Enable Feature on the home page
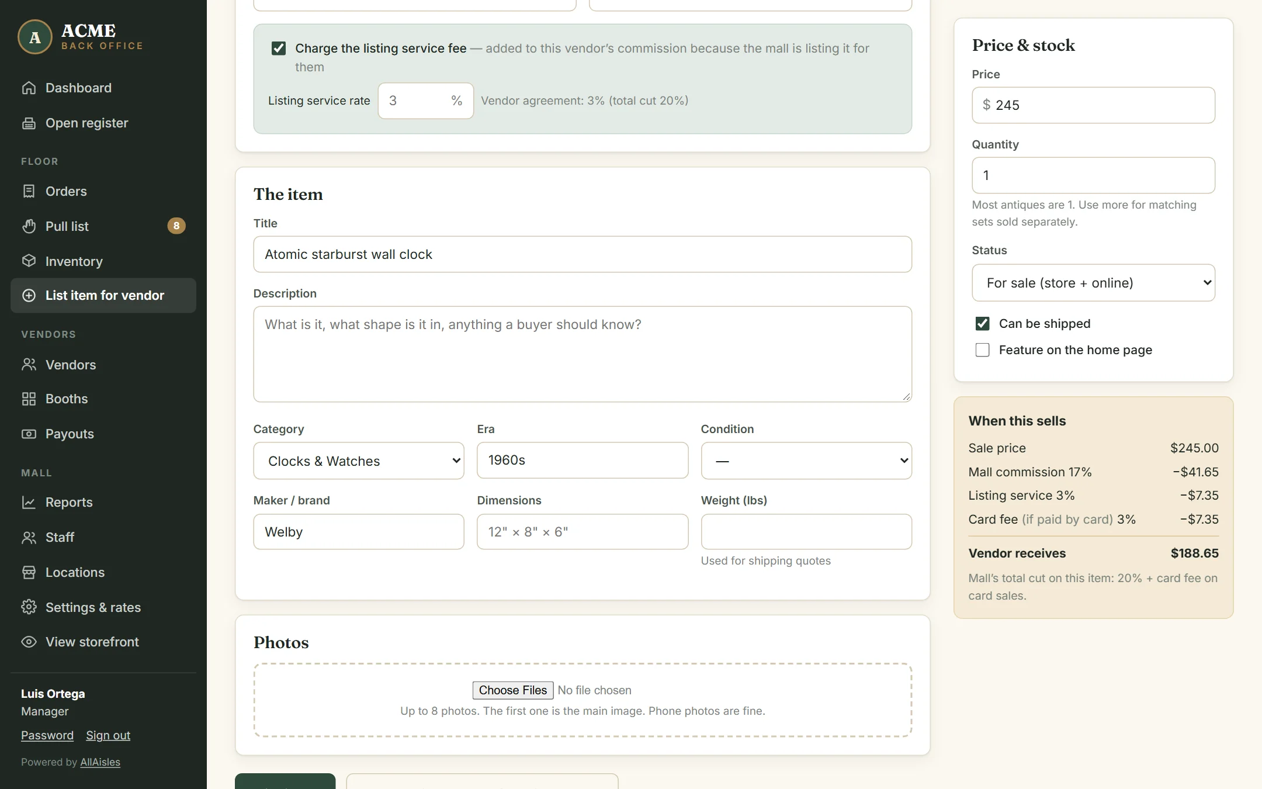The width and height of the screenshot is (1262, 789). point(982,349)
